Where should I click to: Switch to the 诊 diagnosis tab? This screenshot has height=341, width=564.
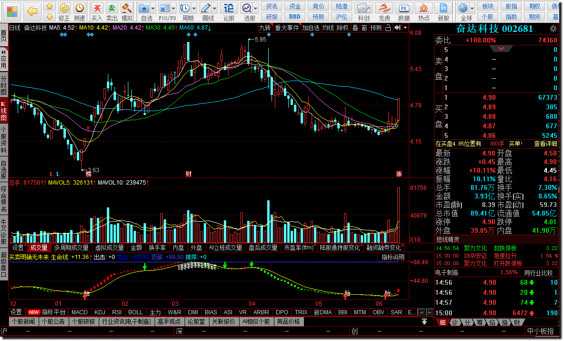(x=455, y=322)
